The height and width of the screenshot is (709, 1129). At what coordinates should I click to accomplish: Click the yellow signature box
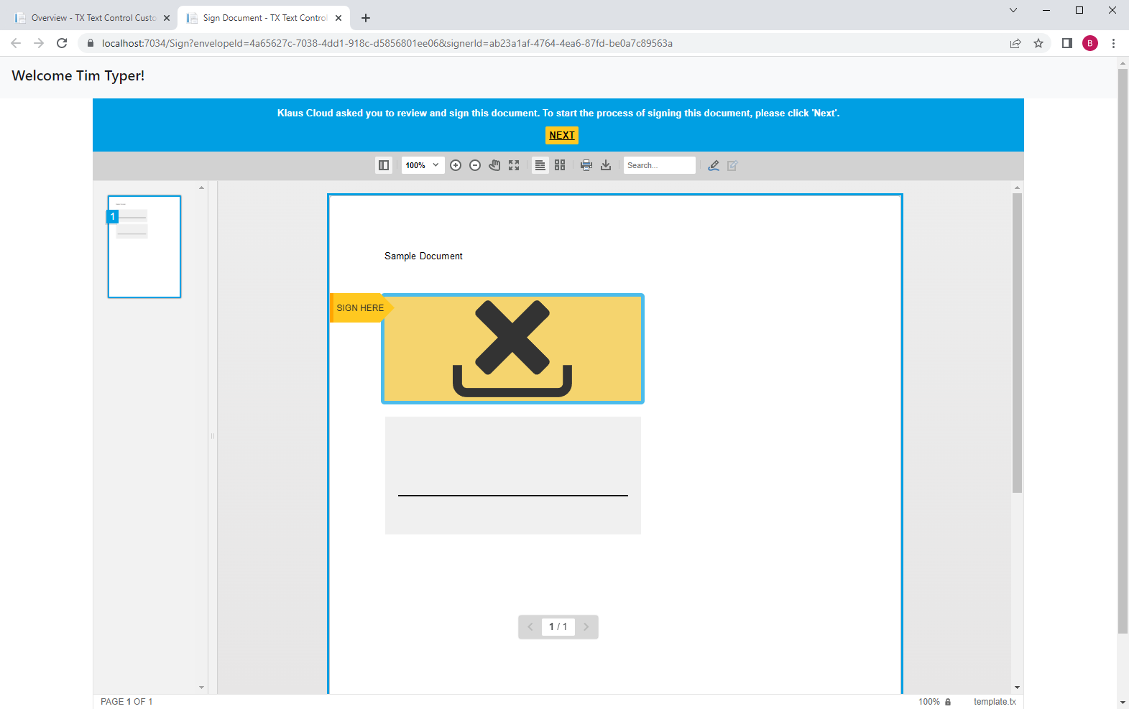point(512,348)
